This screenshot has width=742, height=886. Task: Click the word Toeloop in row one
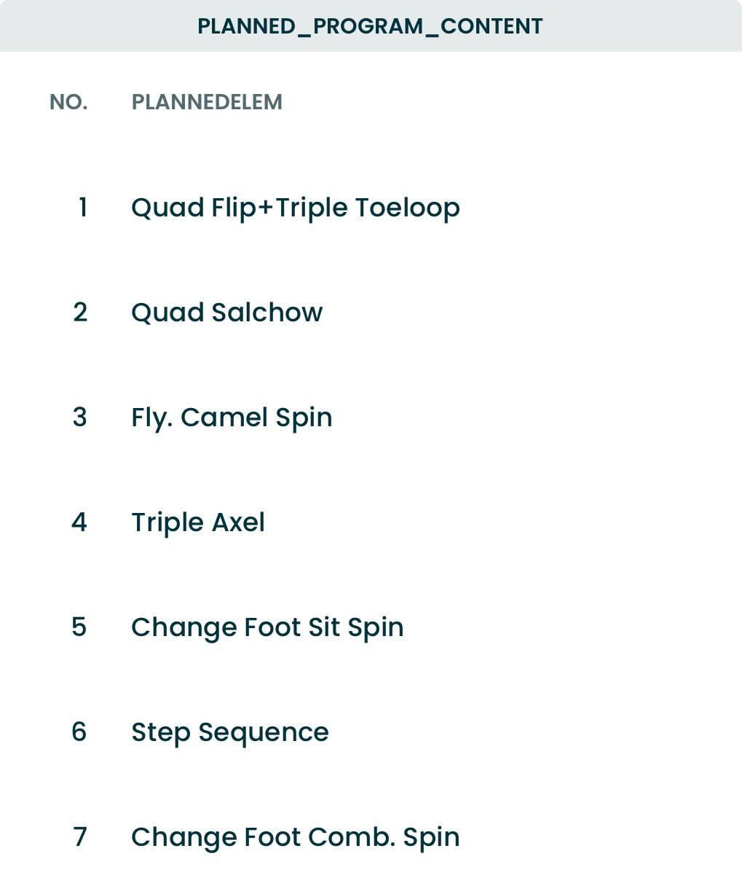[407, 208]
